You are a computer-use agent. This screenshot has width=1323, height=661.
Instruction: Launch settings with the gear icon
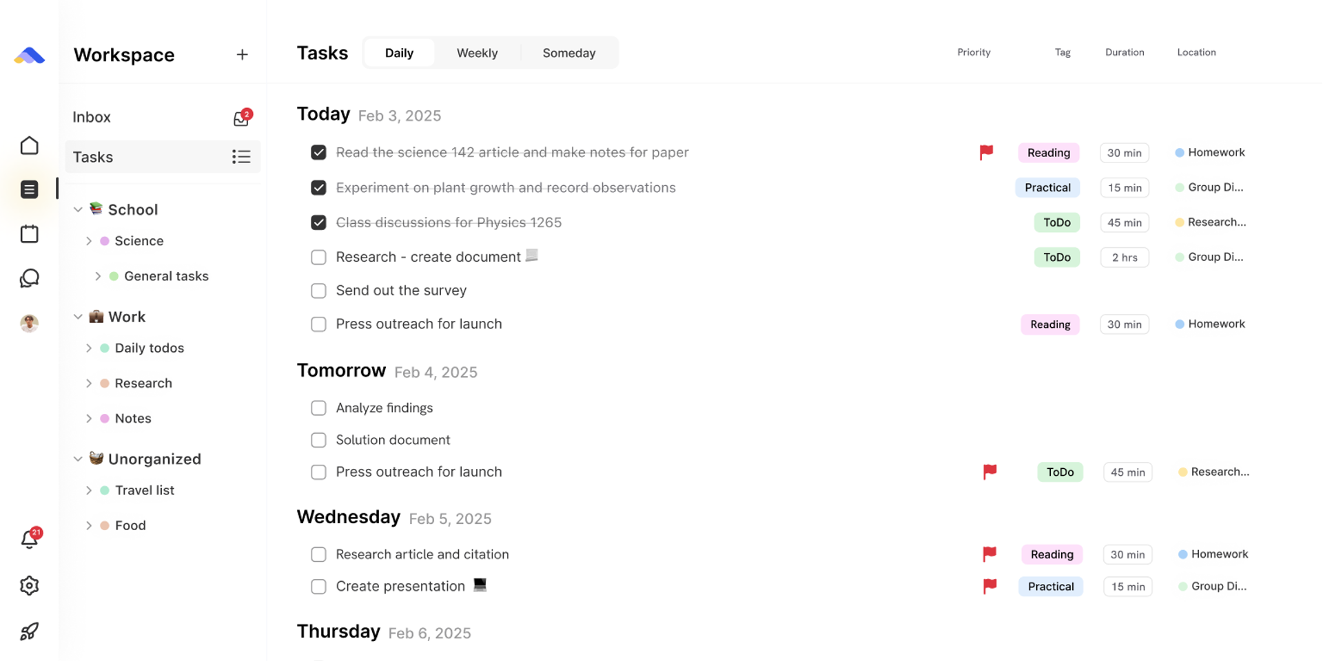pyautogui.click(x=29, y=585)
